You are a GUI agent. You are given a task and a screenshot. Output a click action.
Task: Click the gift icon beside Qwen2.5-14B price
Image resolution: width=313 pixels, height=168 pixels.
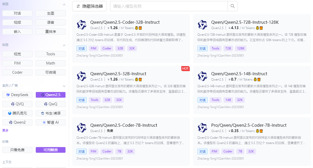[260, 79]
